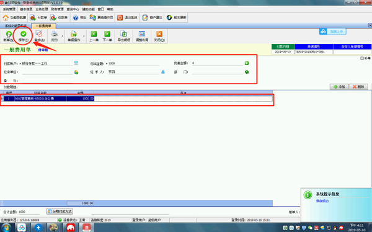Expand the document operations (单据操作) dropdown arrow
372x232 pixels.
pyautogui.click(x=84, y=37)
